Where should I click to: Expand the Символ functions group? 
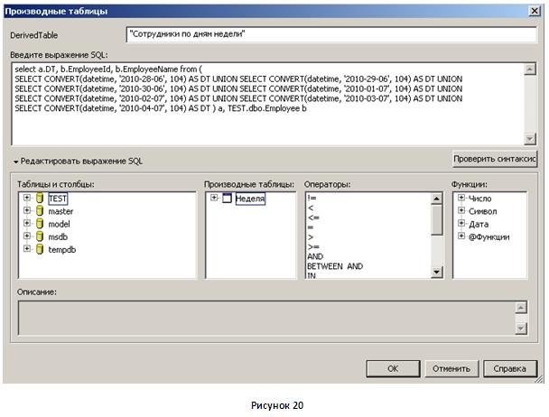point(461,210)
